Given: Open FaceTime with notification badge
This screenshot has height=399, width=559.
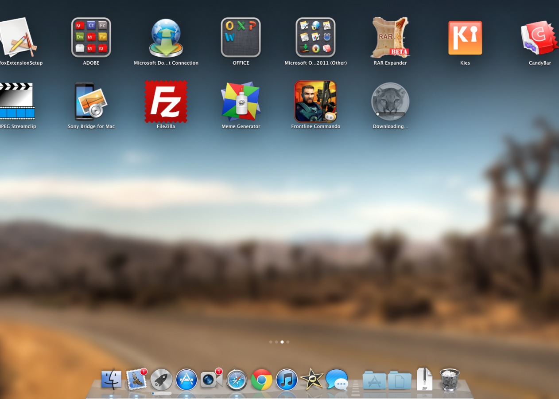Looking at the screenshot, I should coord(211,379).
